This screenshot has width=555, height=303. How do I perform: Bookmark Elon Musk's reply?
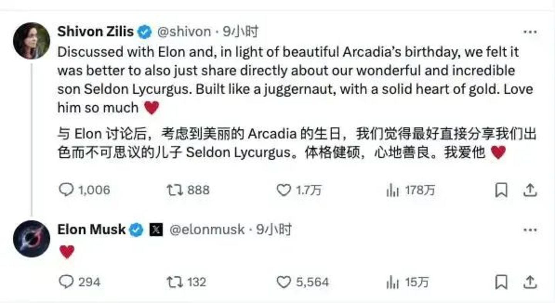(501, 282)
